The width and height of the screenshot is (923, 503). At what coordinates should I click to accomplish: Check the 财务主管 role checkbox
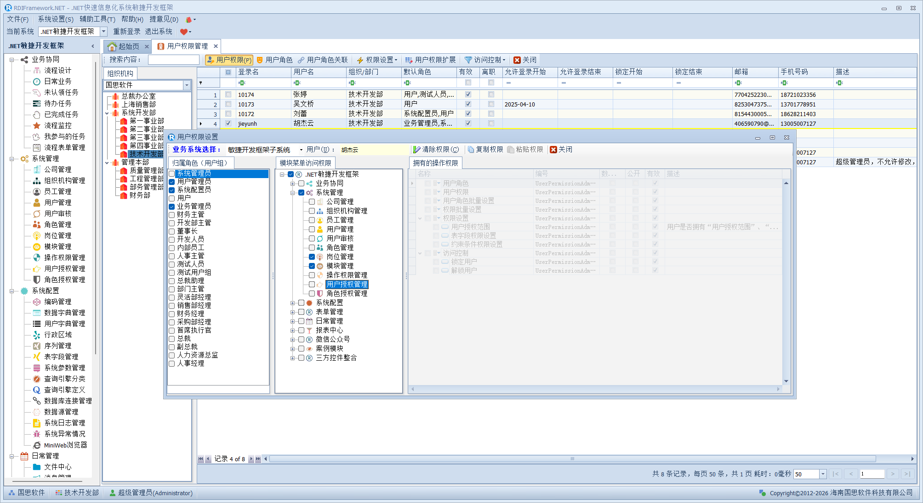coord(172,215)
